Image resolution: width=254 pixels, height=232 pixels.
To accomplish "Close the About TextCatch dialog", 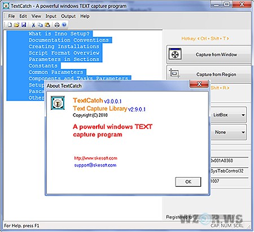I will click(x=199, y=84).
